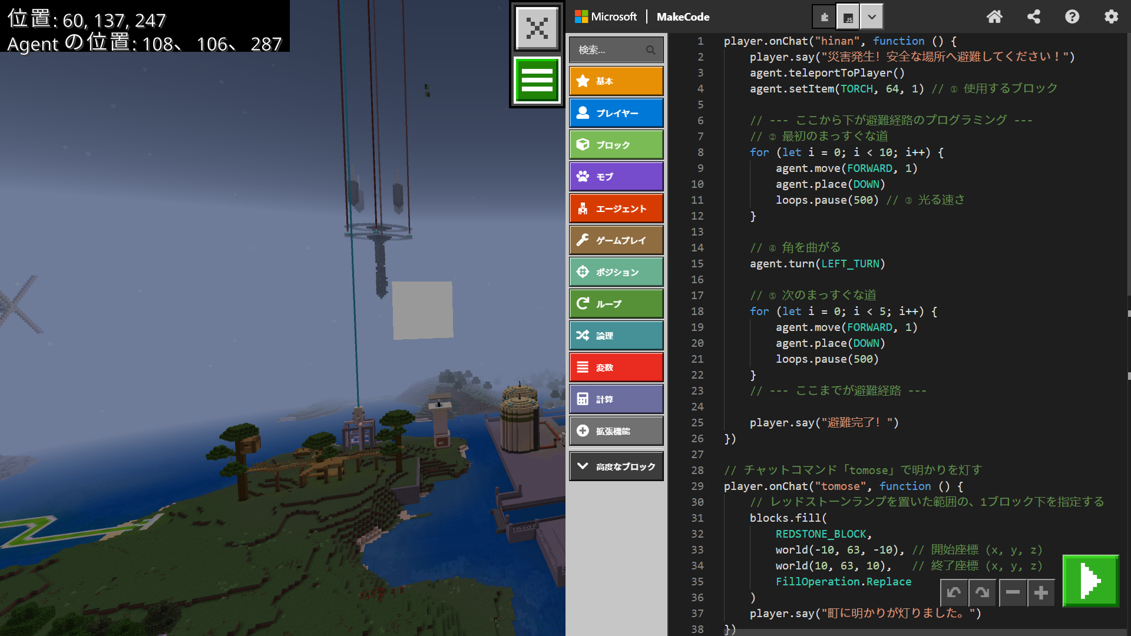Click the calculator icon on 計算

[x=583, y=399]
